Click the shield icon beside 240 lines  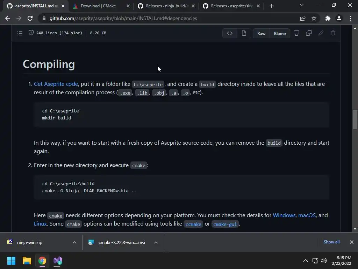pyautogui.click(x=31, y=33)
